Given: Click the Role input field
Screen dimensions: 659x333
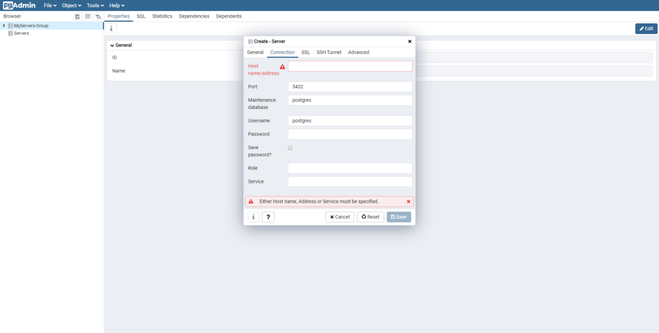Looking at the screenshot, I should [x=350, y=168].
